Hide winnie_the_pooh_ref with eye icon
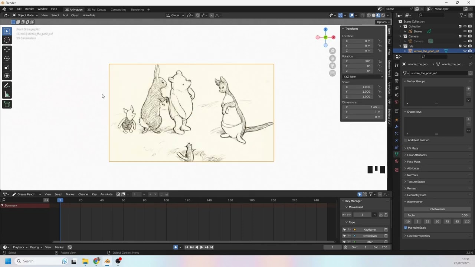Screen dimensions: 475x267 465,51
